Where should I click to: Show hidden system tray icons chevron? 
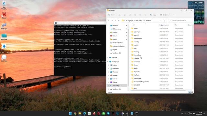point(182,113)
